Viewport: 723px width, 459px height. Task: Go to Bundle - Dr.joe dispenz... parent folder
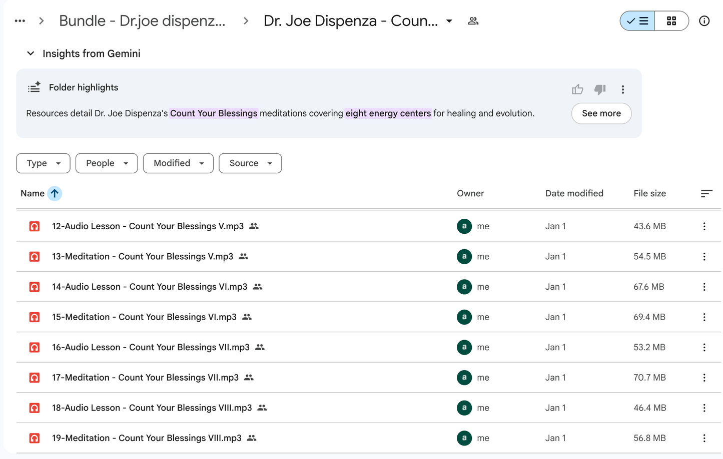tap(142, 21)
